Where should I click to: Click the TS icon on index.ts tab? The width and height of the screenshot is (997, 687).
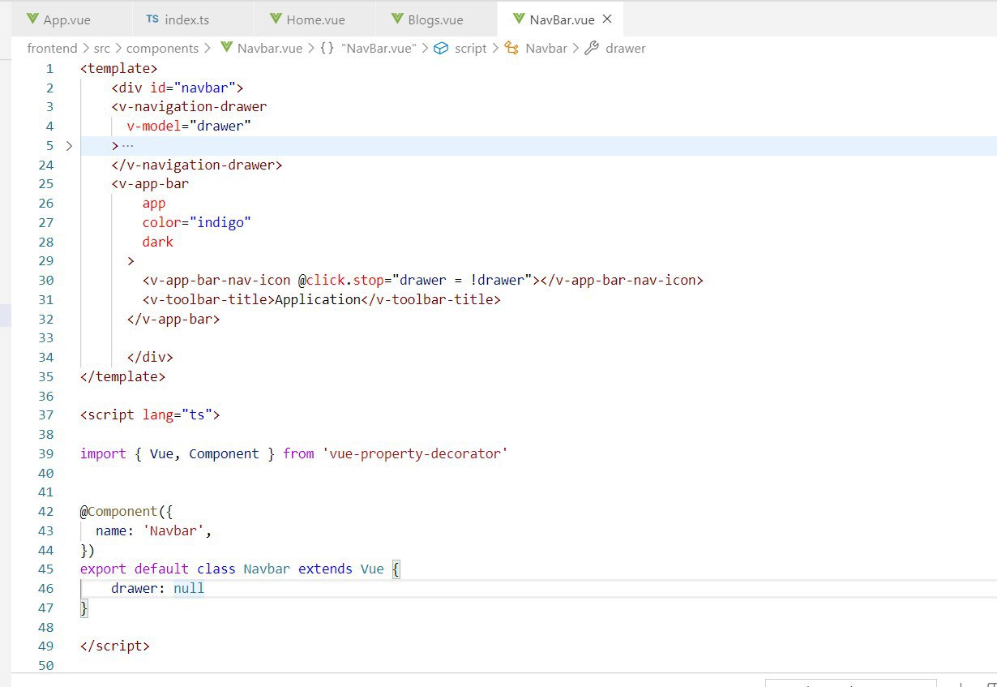[x=152, y=19]
